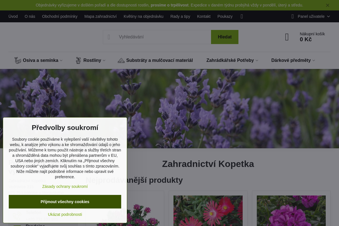
Task: Go to Obchodní podmínky
Action: coord(60,16)
